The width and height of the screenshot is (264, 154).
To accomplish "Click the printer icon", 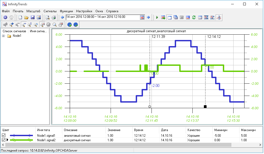I will [x=53, y=17].
